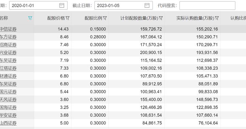Select planned quantity 100,963.41
Viewport: 246px width, 129px height.
(x=151, y=92)
